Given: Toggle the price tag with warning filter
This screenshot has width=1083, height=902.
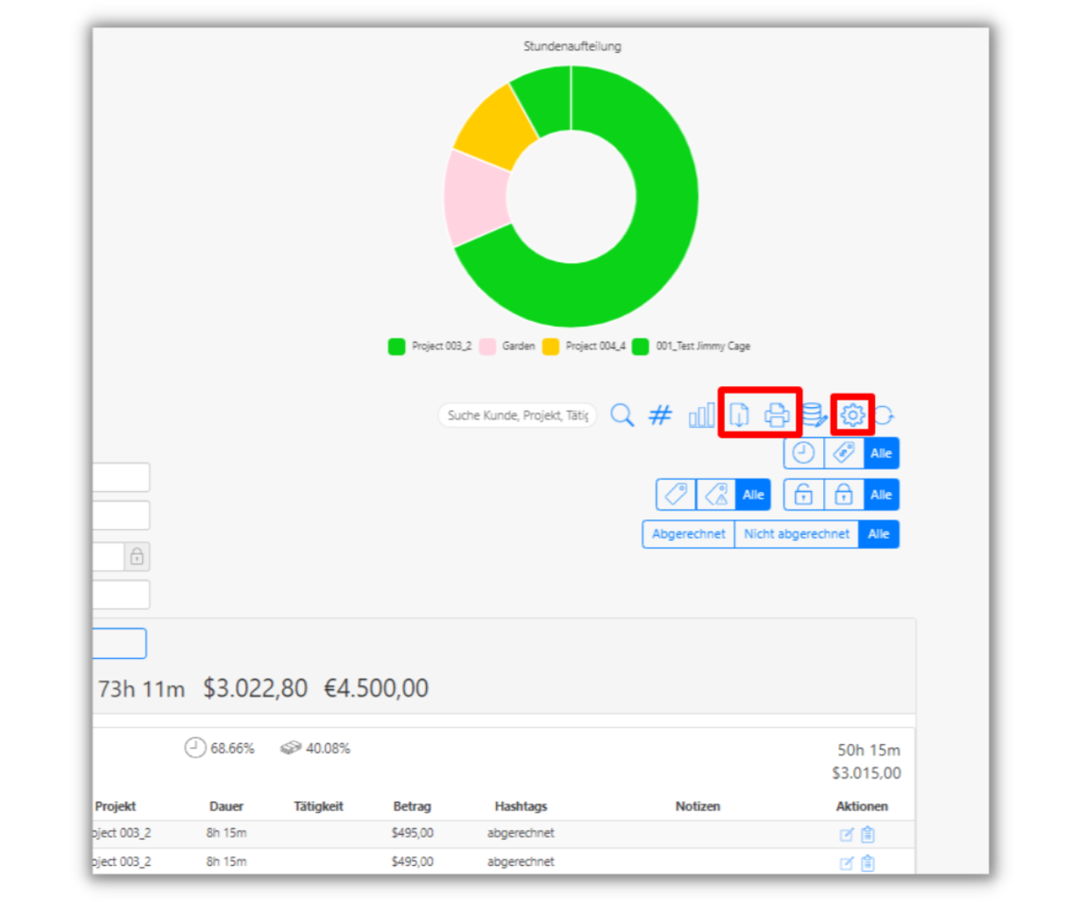Looking at the screenshot, I should pos(716,495).
